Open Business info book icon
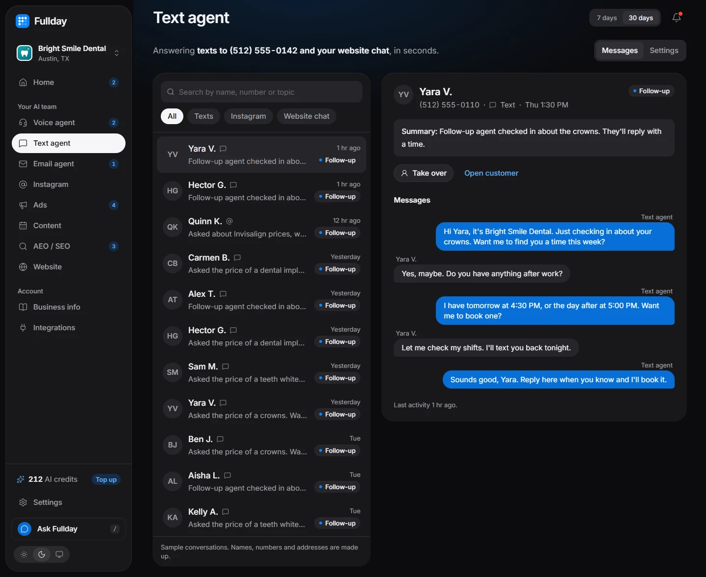This screenshot has width=706, height=577. pyautogui.click(x=23, y=307)
